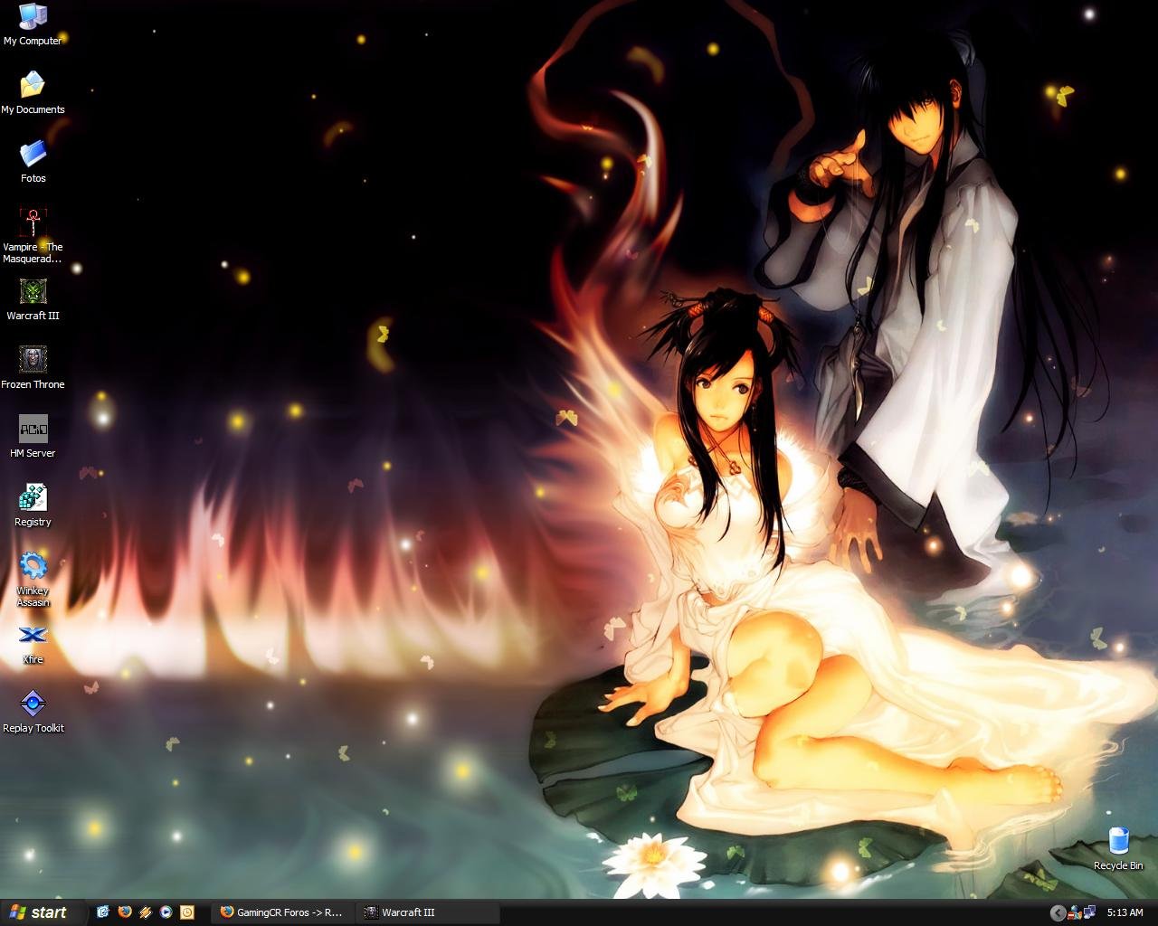Click the 5:13 AM taskbar clock
This screenshot has width=1158, height=926.
coord(1125,913)
